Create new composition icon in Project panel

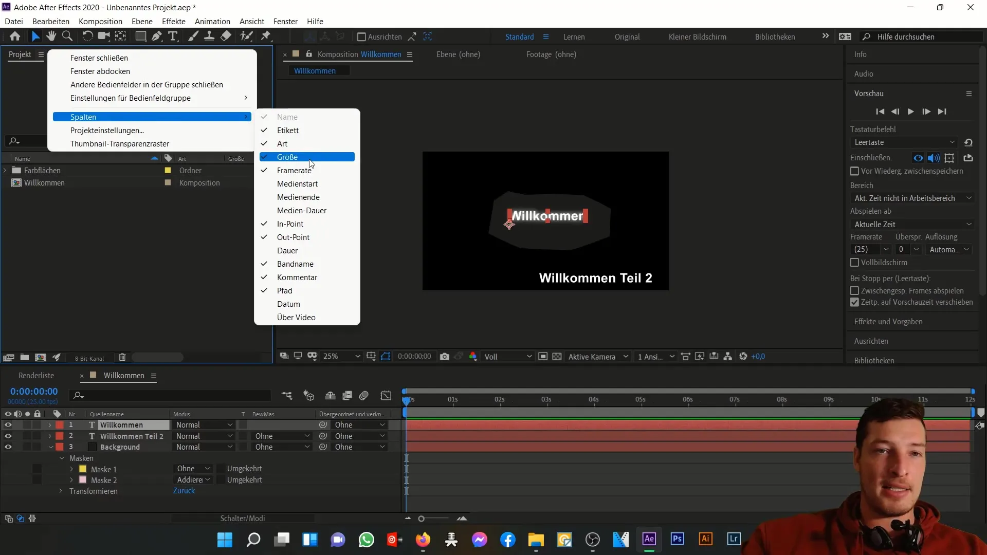coord(41,357)
